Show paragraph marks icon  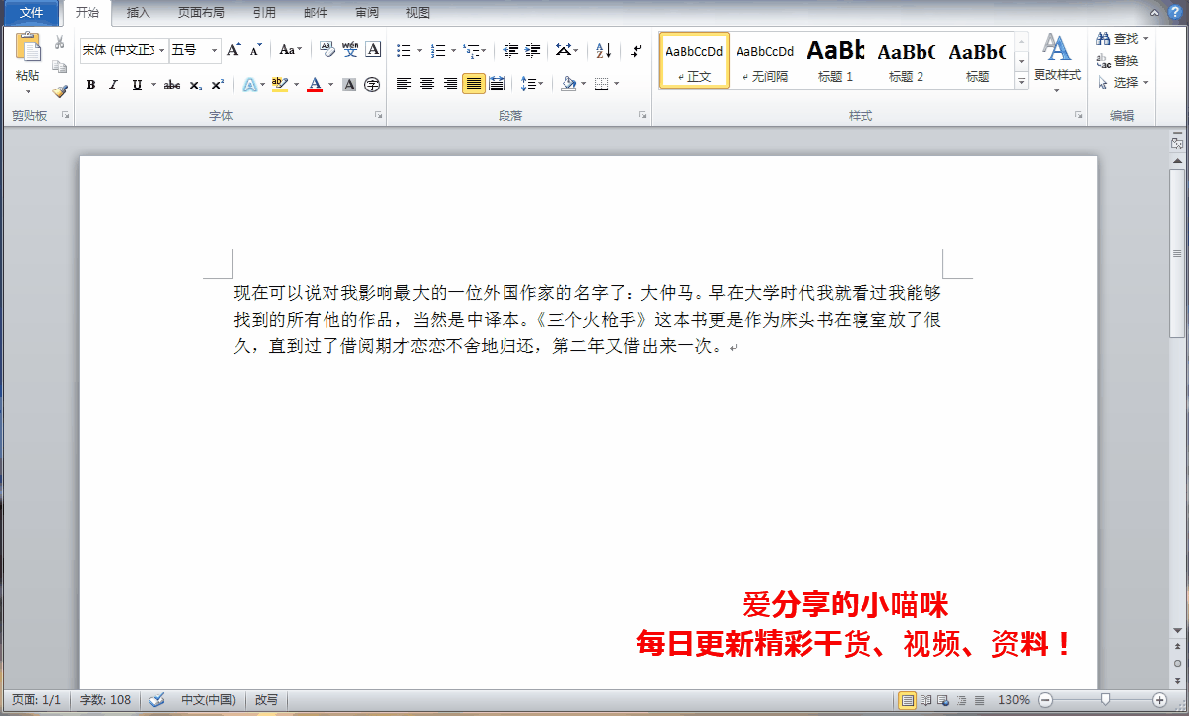pyautogui.click(x=636, y=50)
